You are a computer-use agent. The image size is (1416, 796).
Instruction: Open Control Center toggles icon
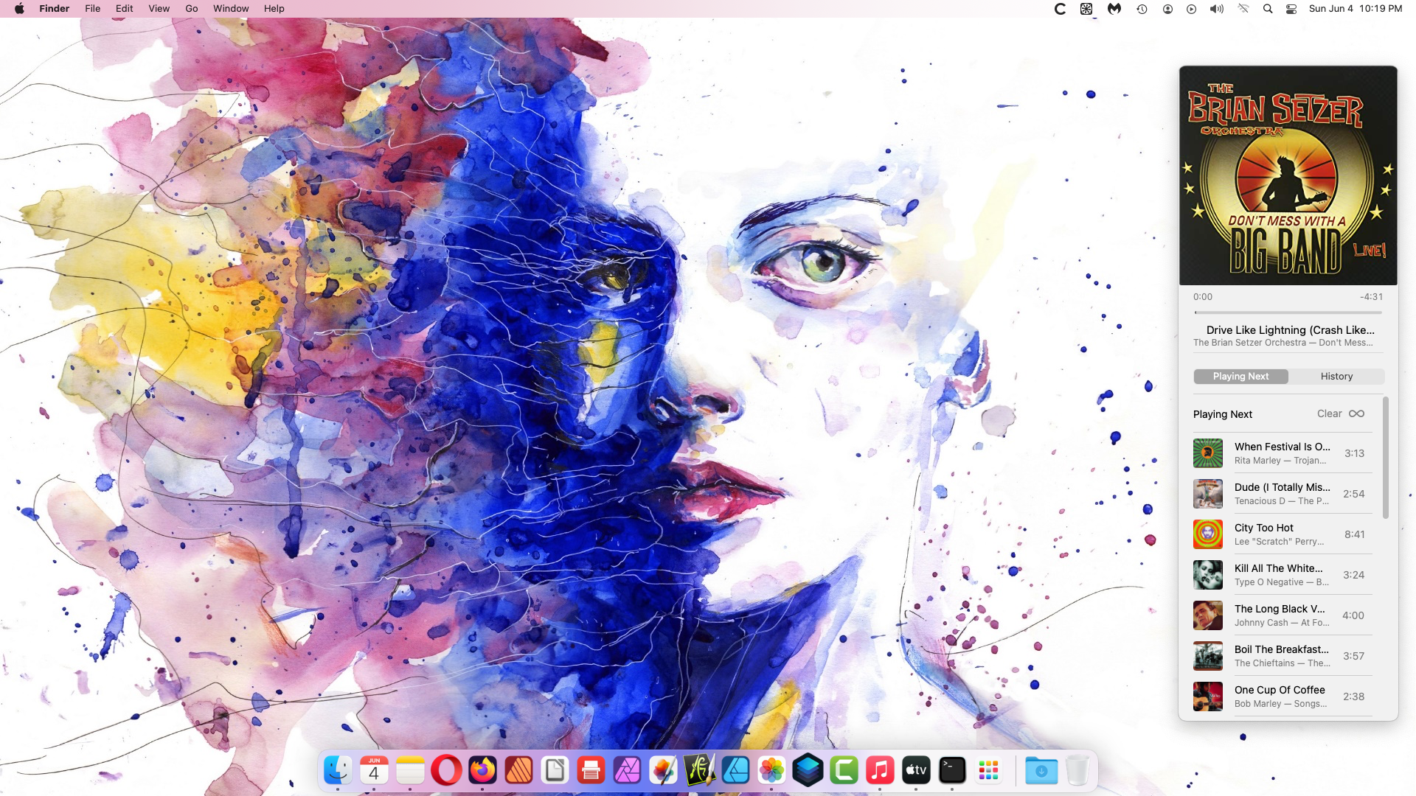[x=1291, y=9]
